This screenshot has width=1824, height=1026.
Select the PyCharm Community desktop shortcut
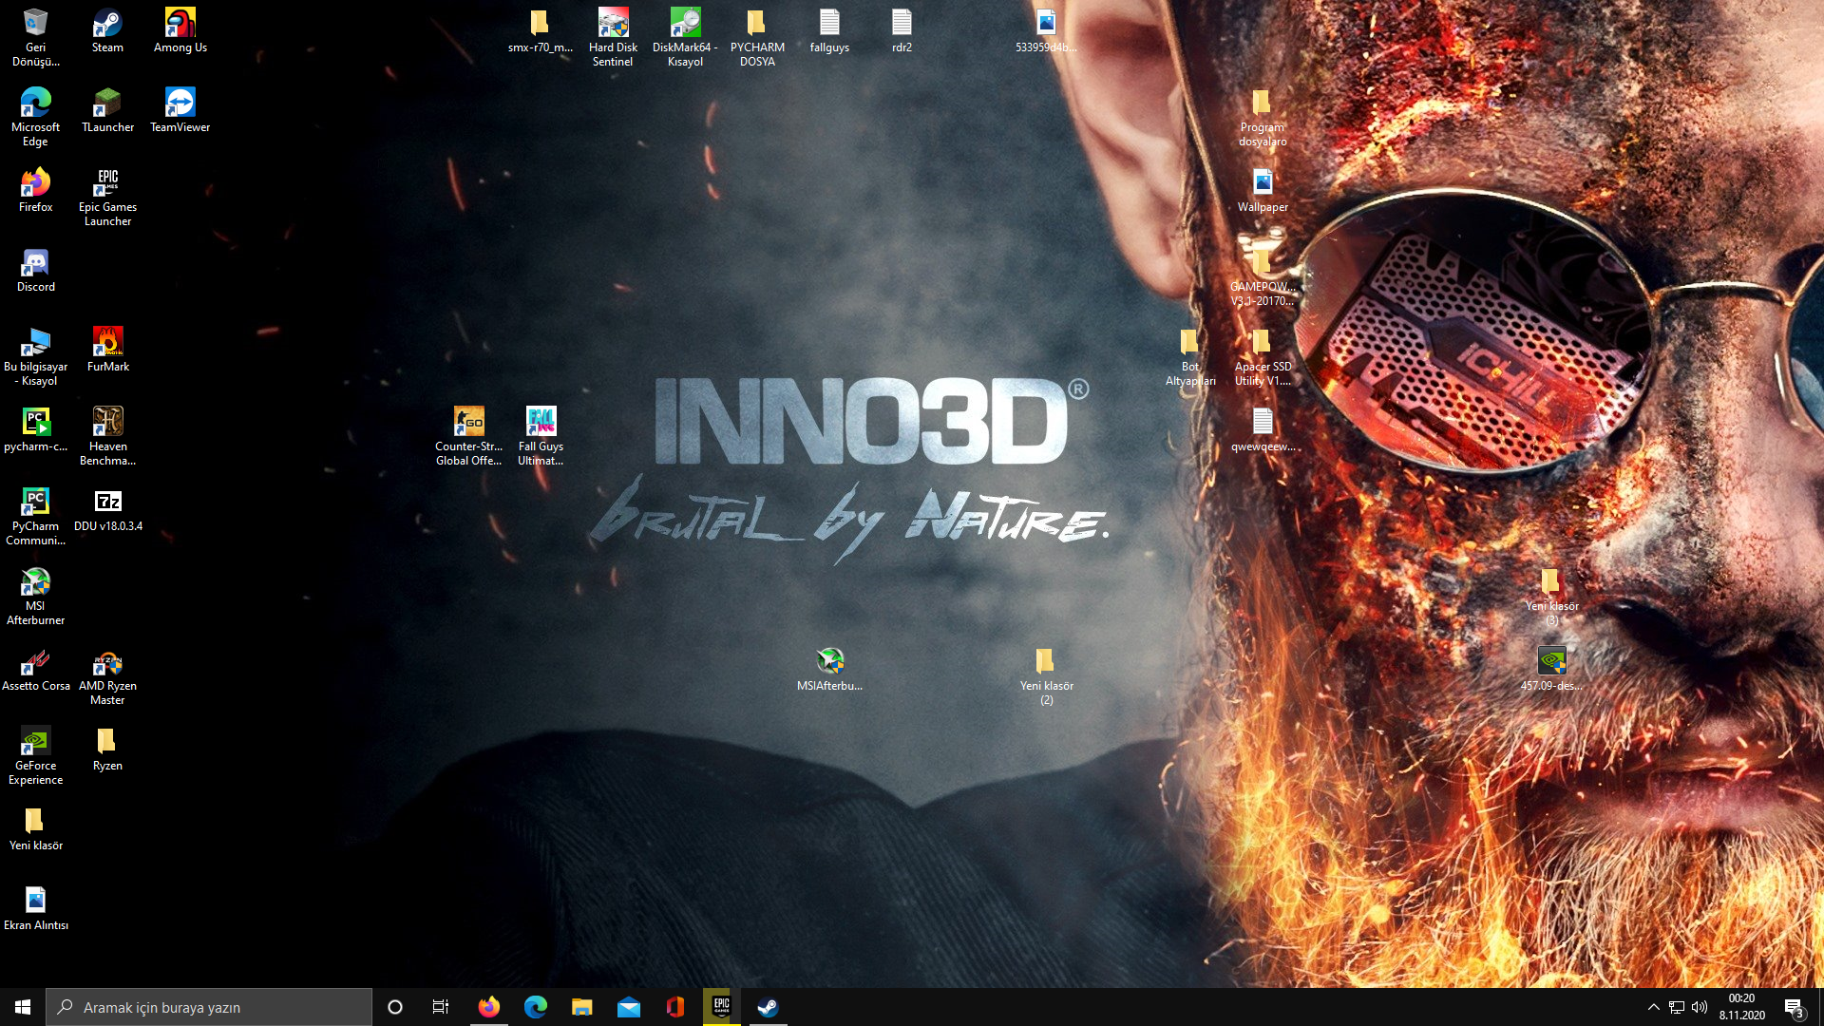35,516
